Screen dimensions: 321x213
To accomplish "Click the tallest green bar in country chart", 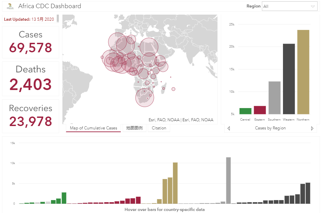I will tap(64, 198).
